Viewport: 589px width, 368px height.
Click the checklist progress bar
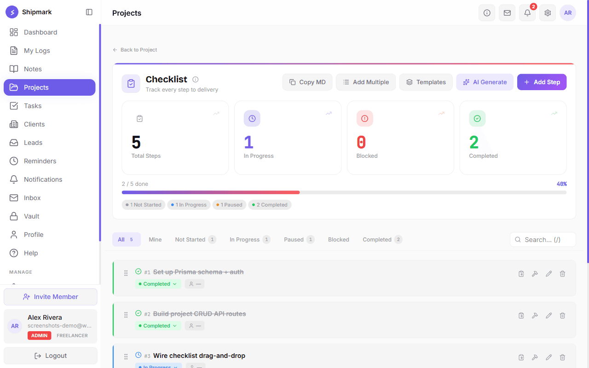[x=344, y=192]
